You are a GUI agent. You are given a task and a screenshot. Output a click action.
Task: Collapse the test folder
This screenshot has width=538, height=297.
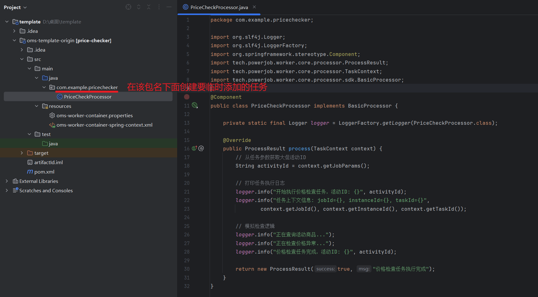click(x=29, y=134)
